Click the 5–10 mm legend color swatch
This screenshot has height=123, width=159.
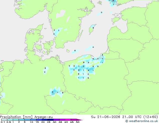click(27, 120)
